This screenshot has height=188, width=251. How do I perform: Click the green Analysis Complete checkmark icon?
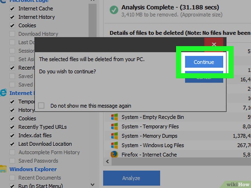tap(114, 10)
